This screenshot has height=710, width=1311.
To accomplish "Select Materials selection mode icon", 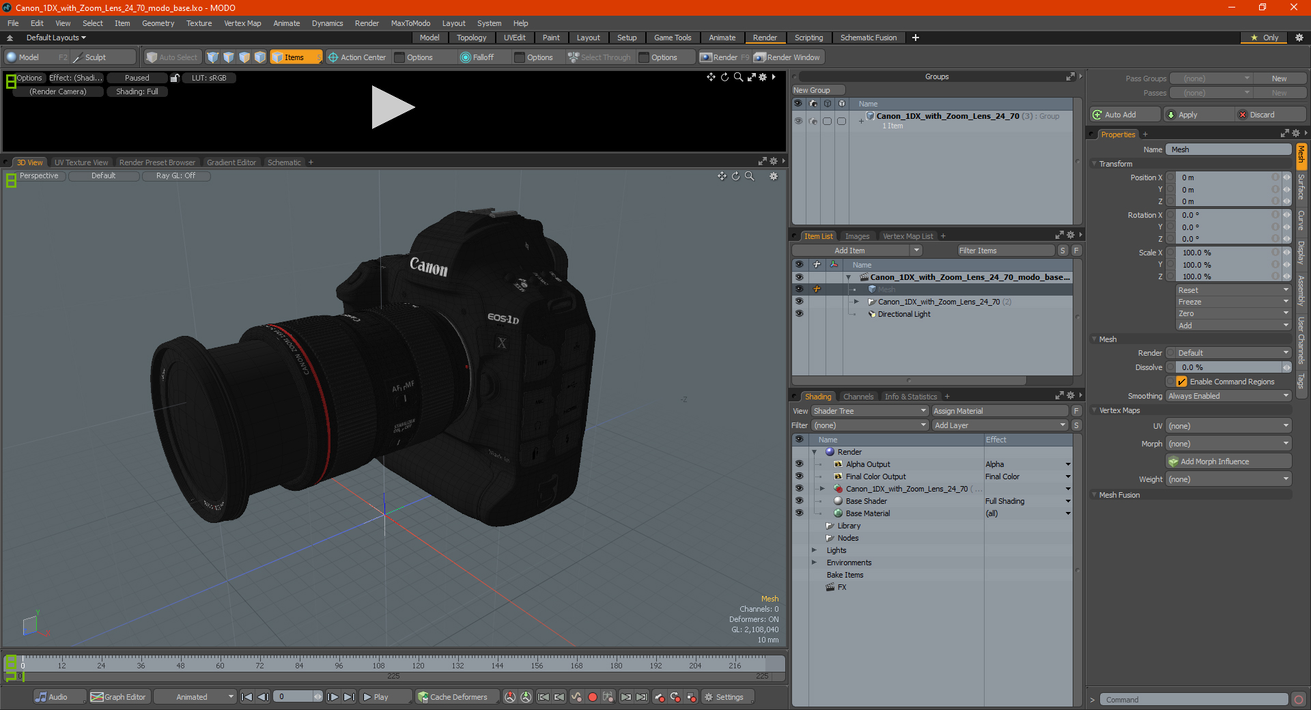I will point(260,57).
